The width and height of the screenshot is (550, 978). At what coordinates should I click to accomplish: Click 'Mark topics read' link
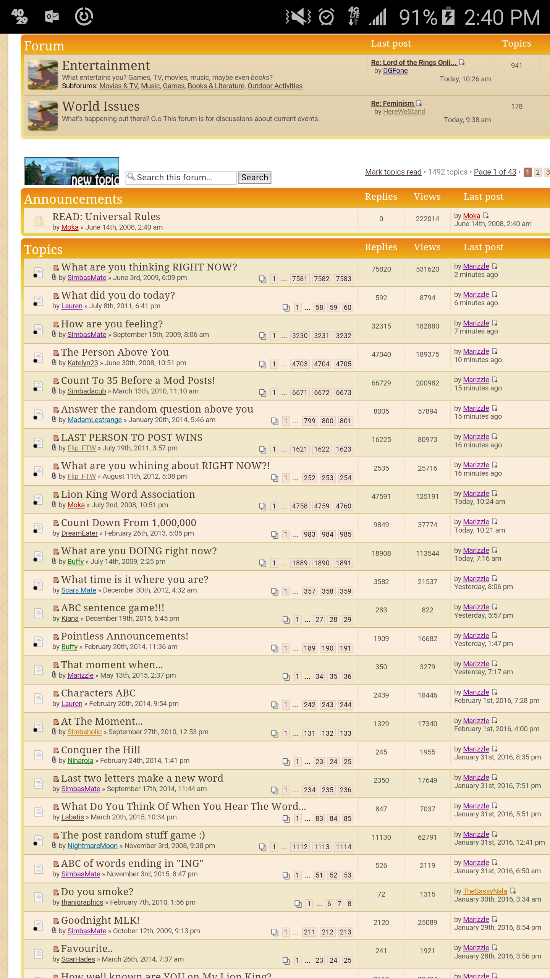393,172
